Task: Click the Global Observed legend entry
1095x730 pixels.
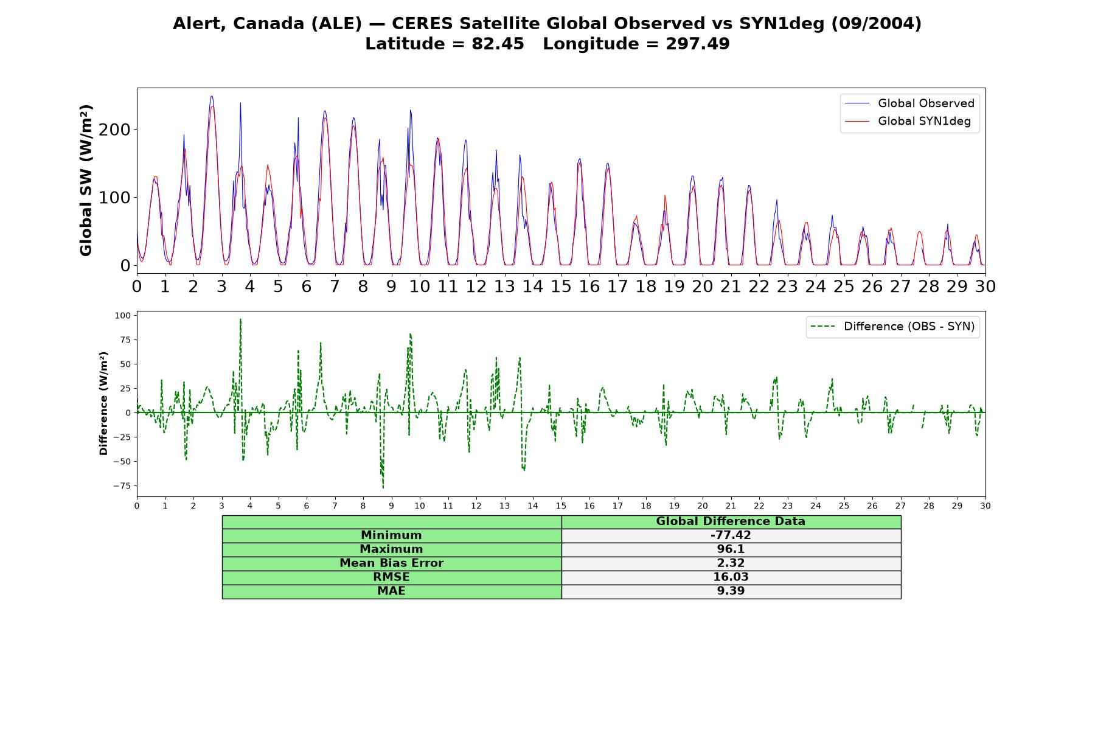Action: [x=910, y=103]
